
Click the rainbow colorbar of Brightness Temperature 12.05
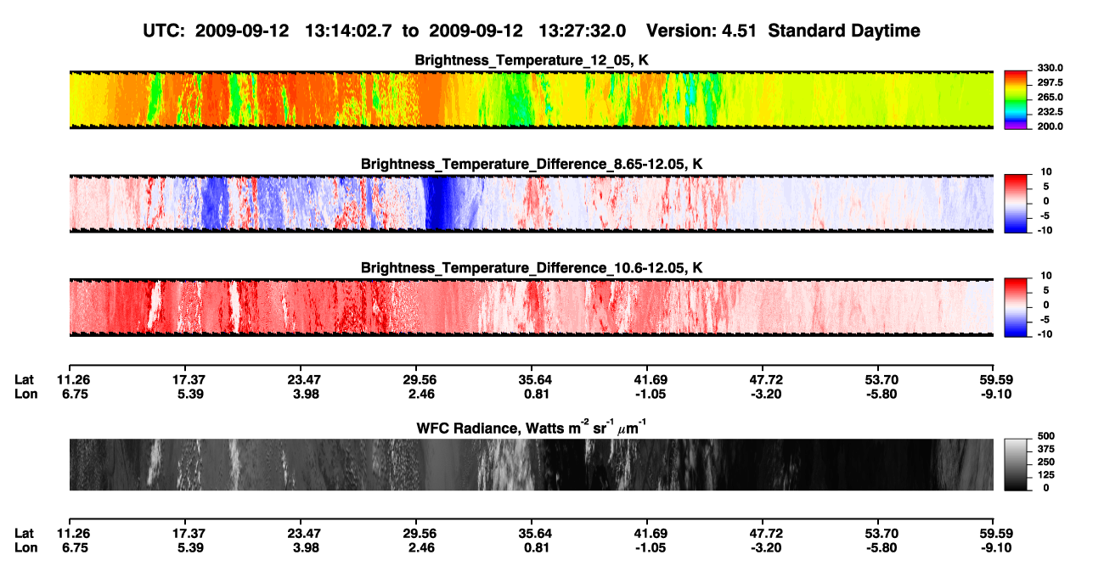[x=1016, y=99]
